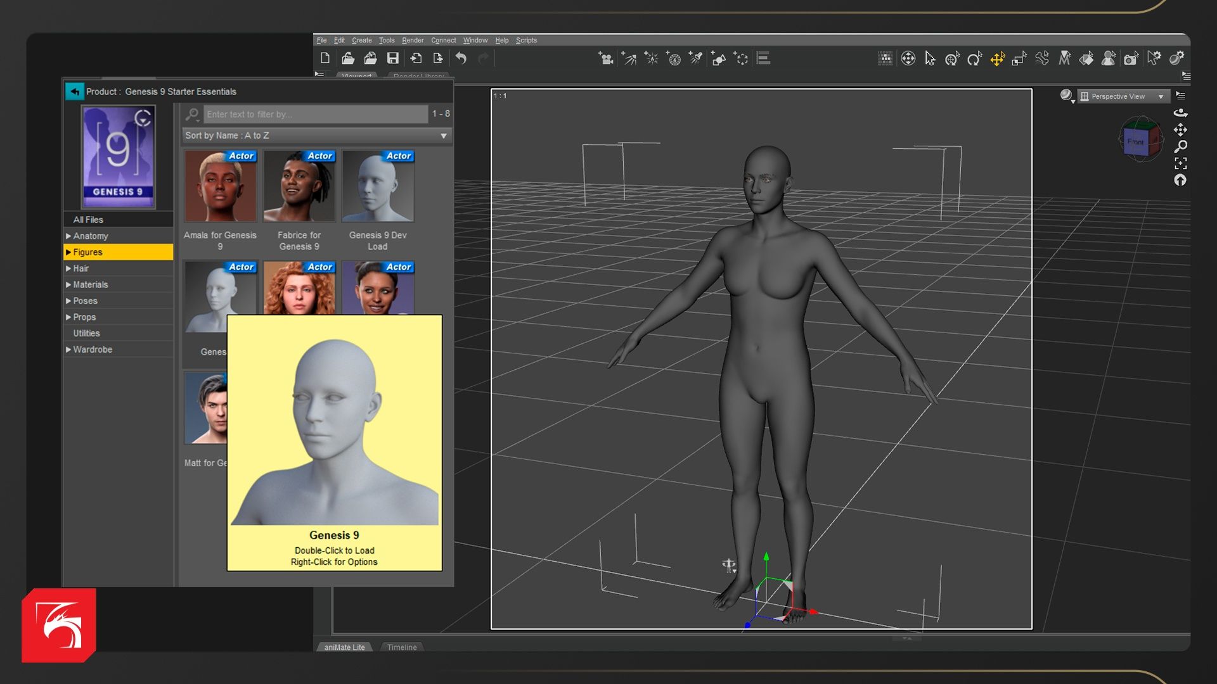Click the Import icon in toolbar
Viewport: 1217px width, 684px height.
pos(416,58)
